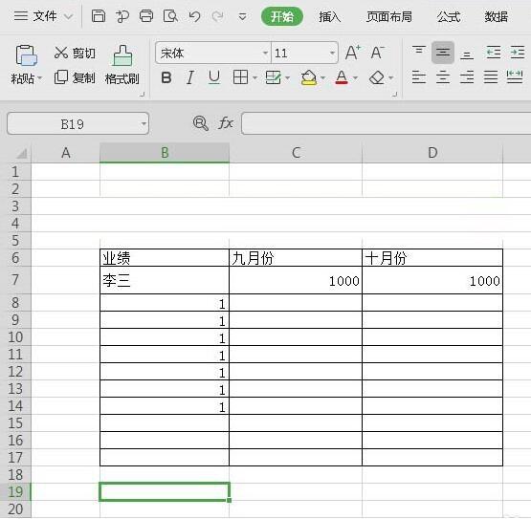Toggle underline formatting
The width and height of the screenshot is (531, 519).
(x=214, y=77)
